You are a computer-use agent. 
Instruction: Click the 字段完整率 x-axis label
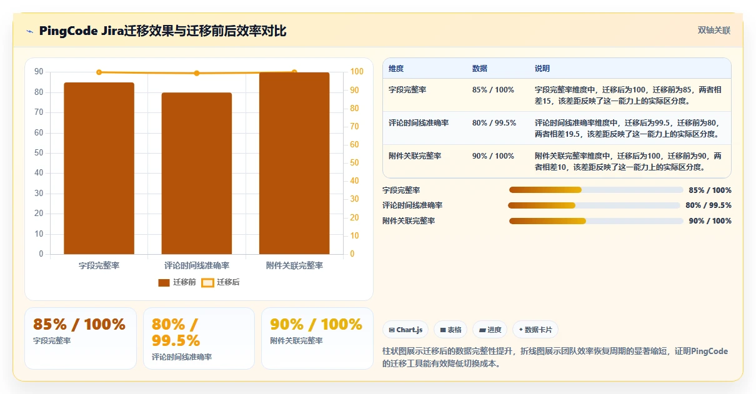99,265
